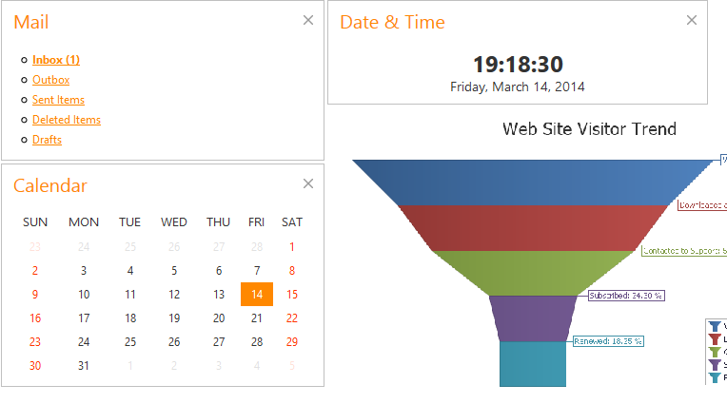This screenshot has height=404, width=727.
Task: Go to Sent Items
Action: (x=58, y=100)
